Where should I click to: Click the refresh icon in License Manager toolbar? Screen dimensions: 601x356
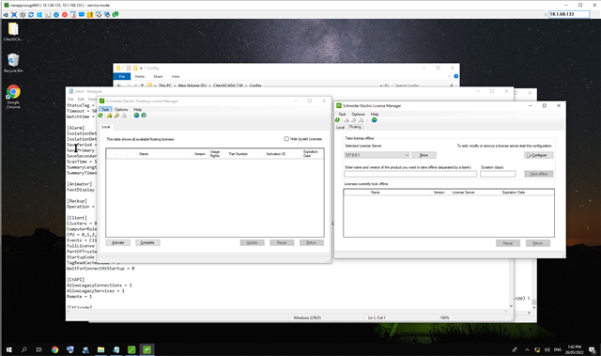pos(338,120)
